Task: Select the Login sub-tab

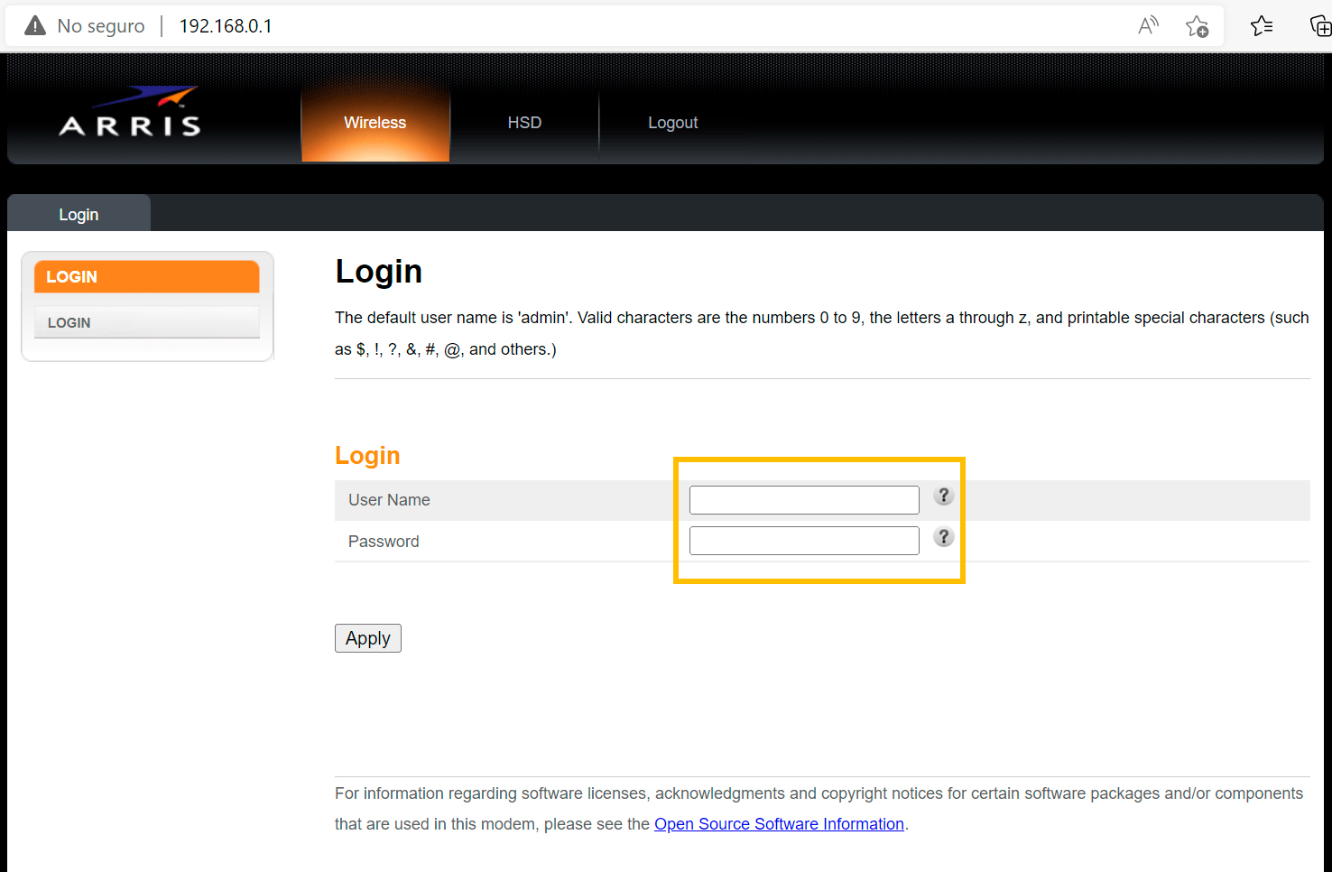Action: [x=79, y=214]
